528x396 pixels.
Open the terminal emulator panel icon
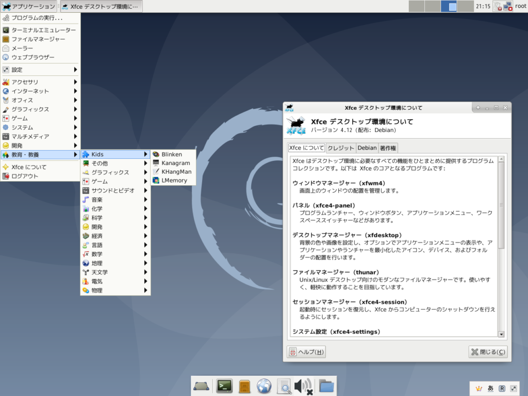pyautogui.click(x=224, y=386)
